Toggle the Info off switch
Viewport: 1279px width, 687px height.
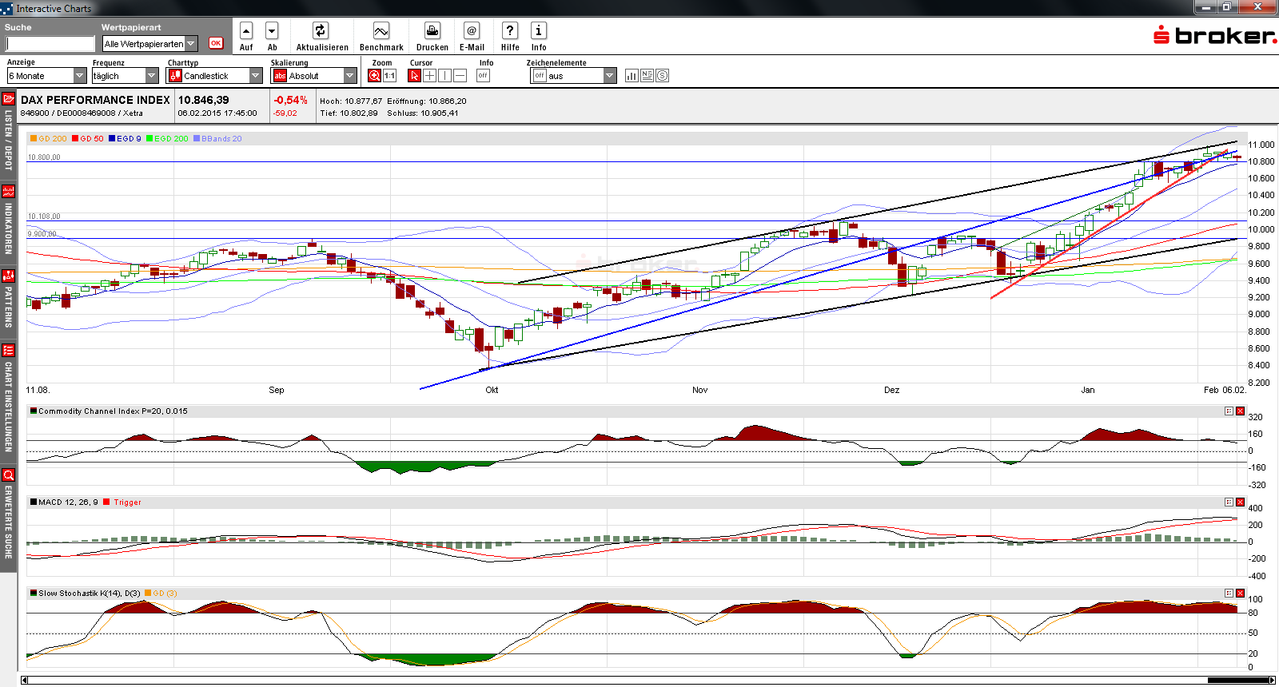click(x=483, y=76)
